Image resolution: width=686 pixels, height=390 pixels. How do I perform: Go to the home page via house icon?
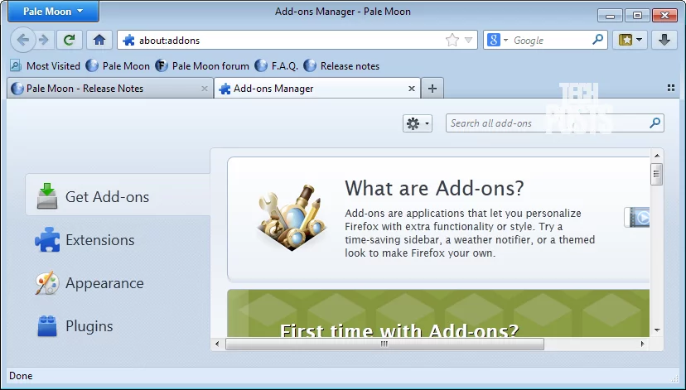[x=99, y=41]
